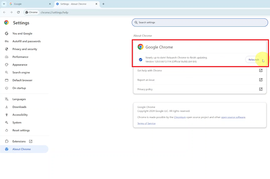Click the Chrome logo beside Settings title
Viewport: 270px width, 179px height.
[6, 23]
